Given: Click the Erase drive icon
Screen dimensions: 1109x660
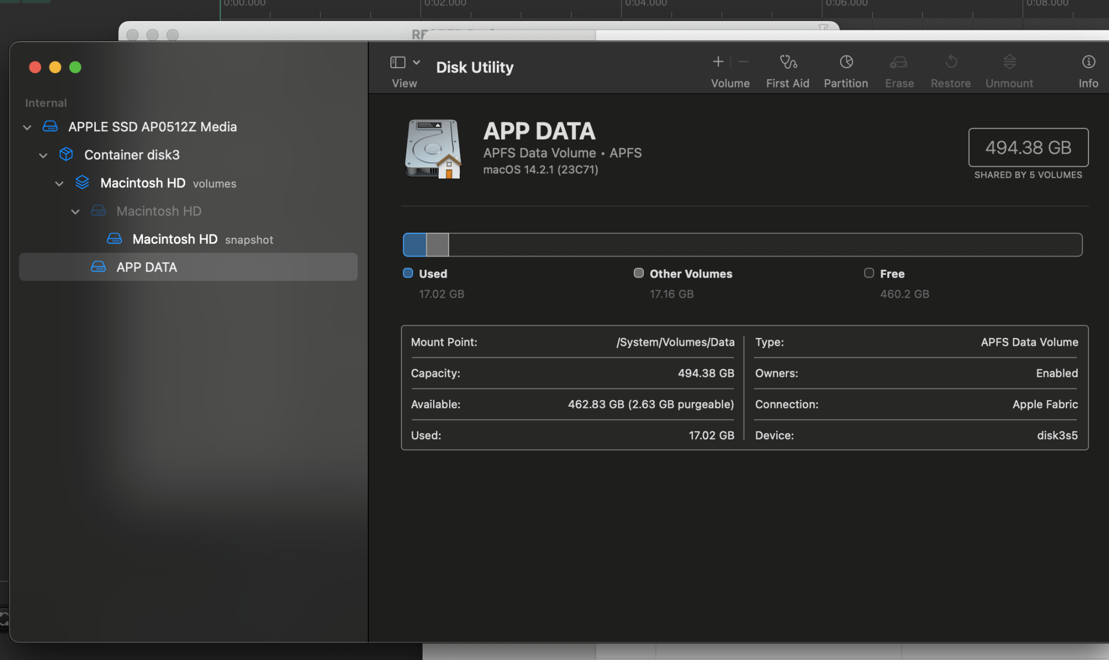Looking at the screenshot, I should pyautogui.click(x=899, y=62).
